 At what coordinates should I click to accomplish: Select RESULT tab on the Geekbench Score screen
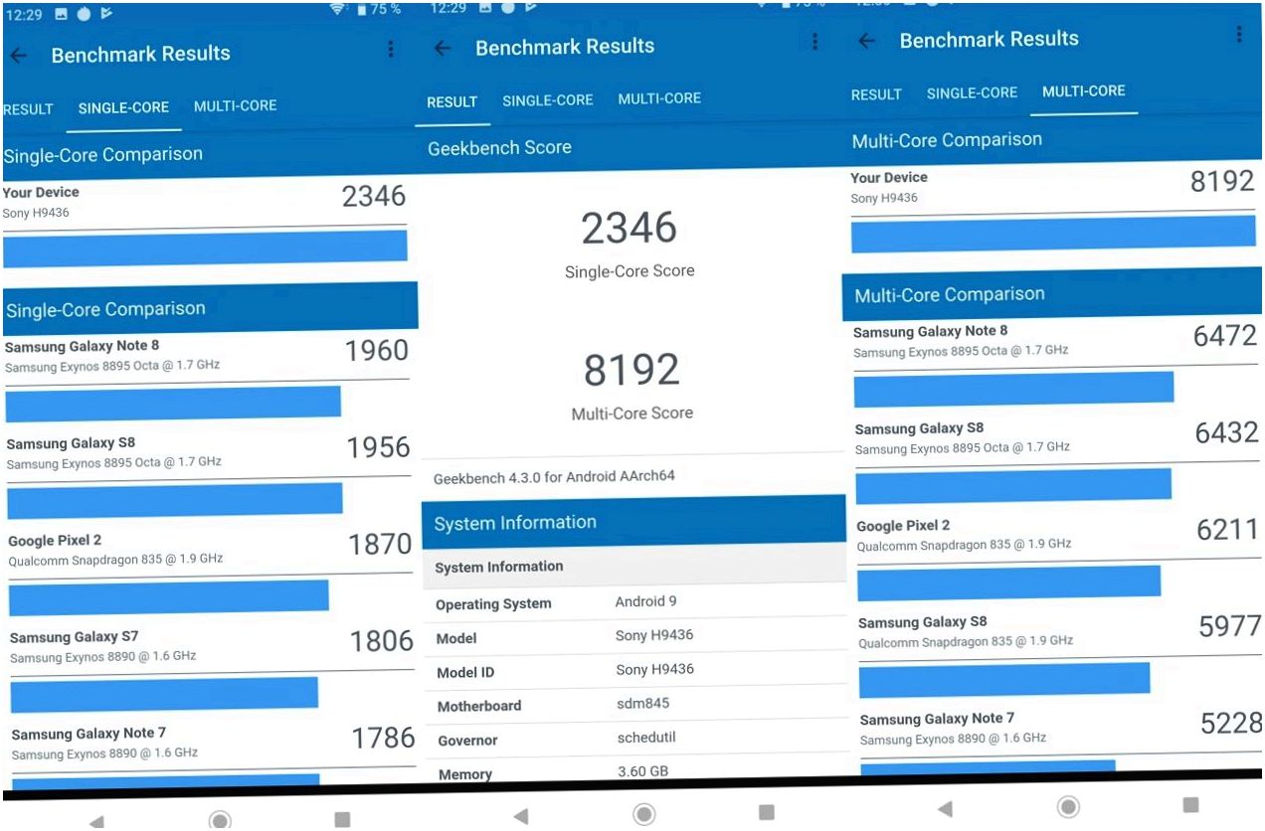pyautogui.click(x=452, y=101)
